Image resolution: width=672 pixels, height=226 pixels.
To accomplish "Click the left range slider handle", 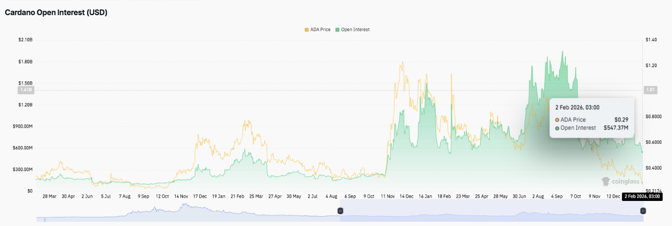I will coord(340,211).
